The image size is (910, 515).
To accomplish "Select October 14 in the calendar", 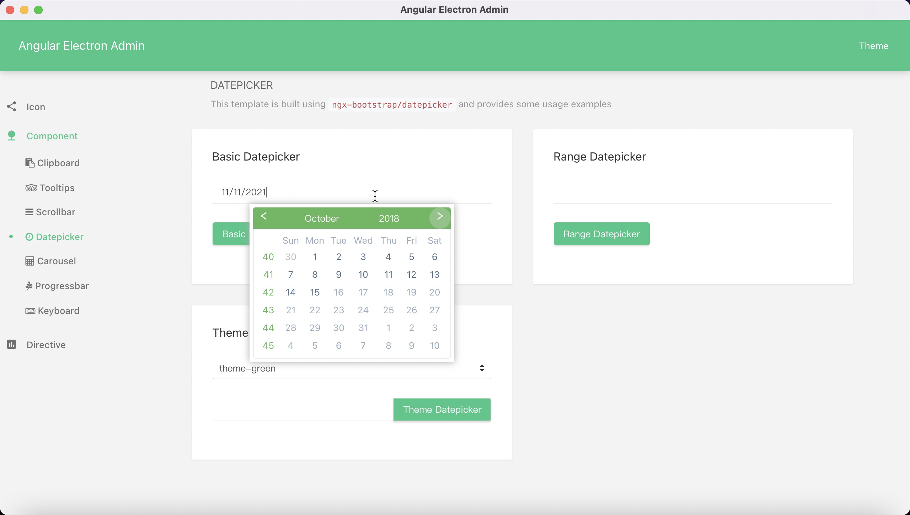I will 290,292.
